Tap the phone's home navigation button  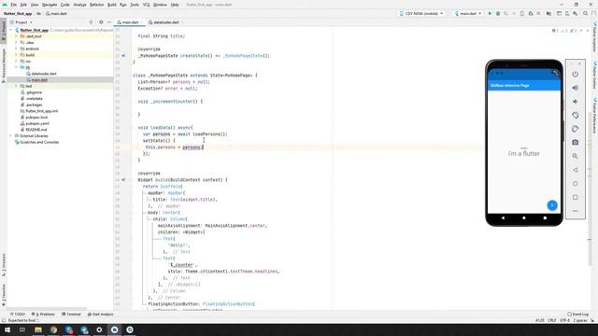(x=524, y=217)
